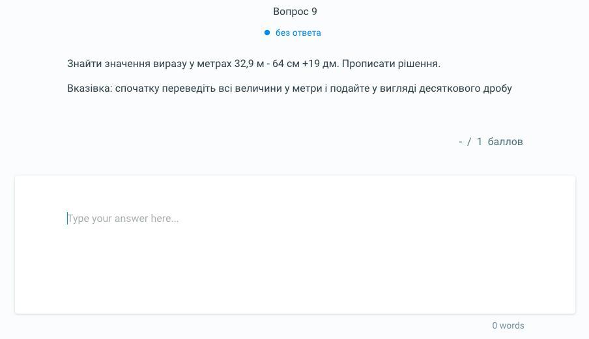Screen dimensions: 589x339
Task: Click the value '32,9 м' in the question
Action: click(249, 64)
